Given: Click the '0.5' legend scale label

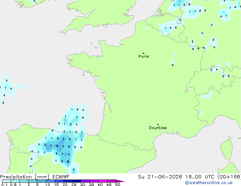Looking at the screenshot, I should [x=13, y=184].
